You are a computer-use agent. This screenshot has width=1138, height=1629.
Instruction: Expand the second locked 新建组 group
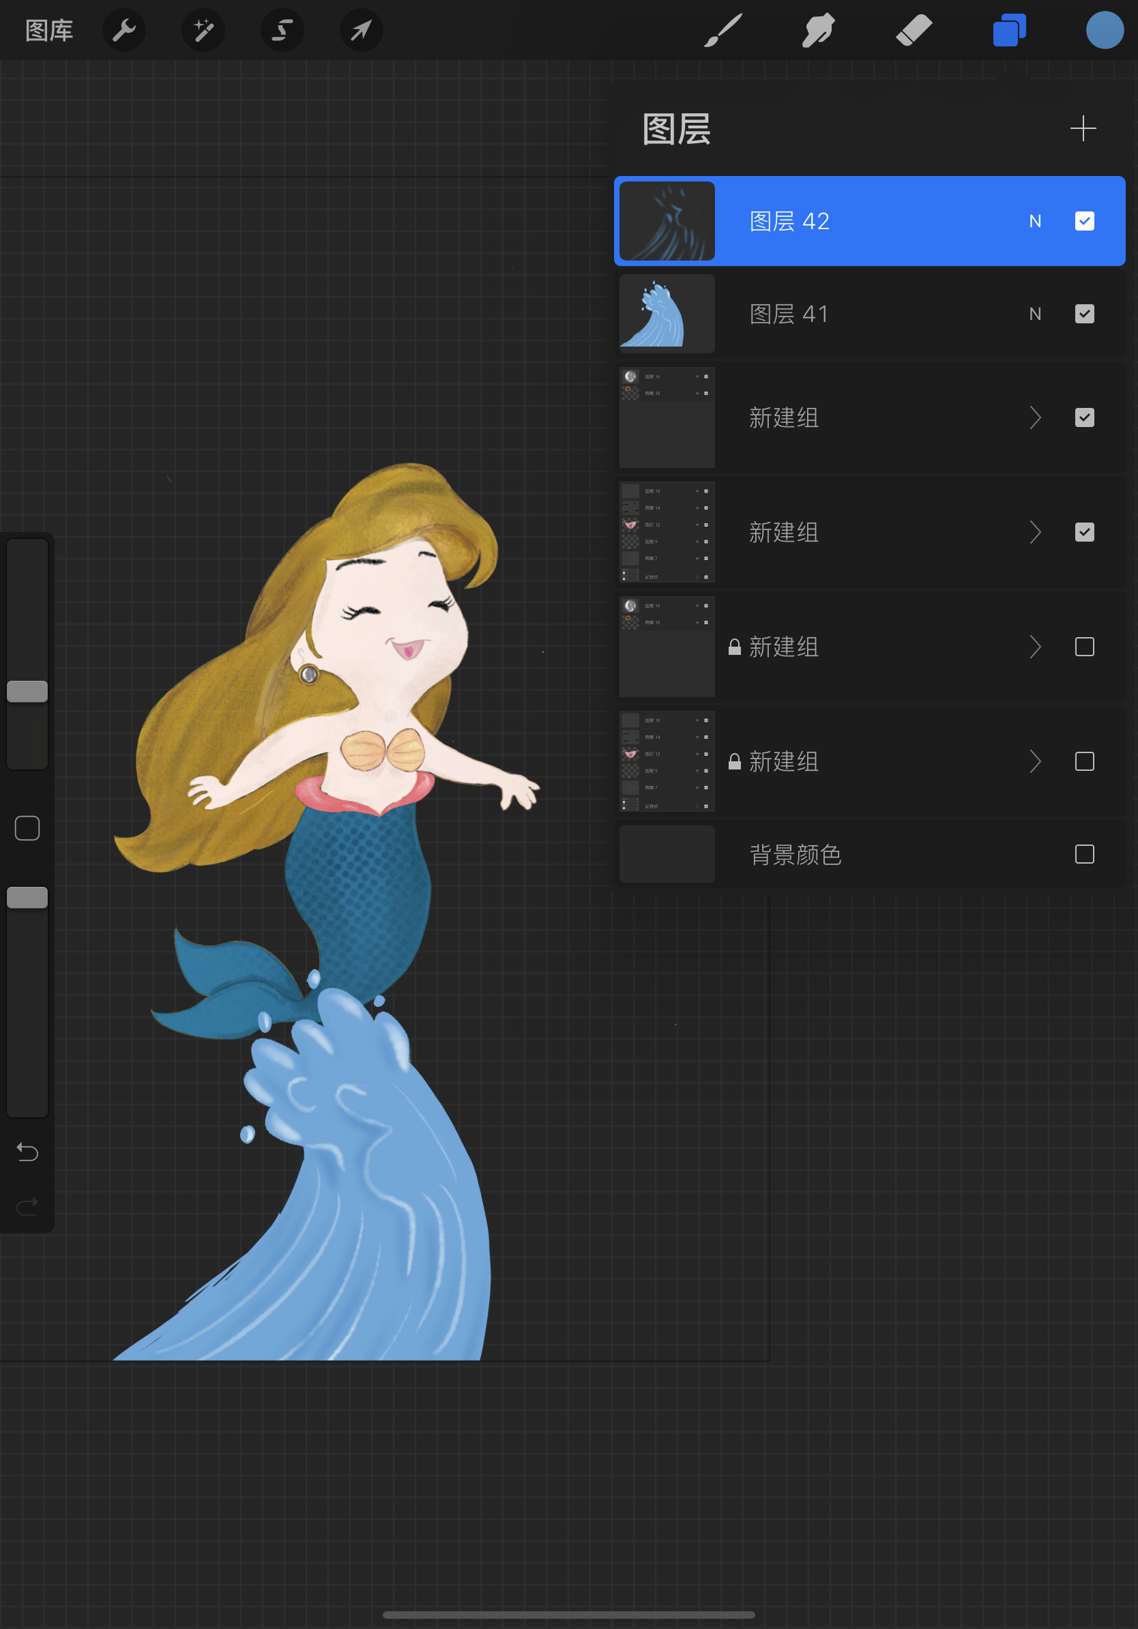1035,761
